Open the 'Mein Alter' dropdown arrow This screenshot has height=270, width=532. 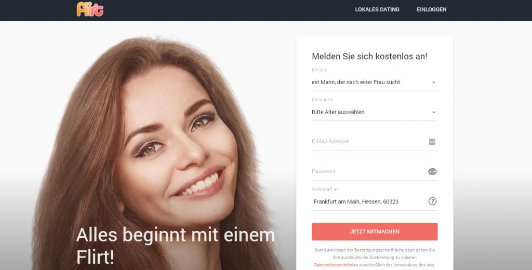pos(434,112)
